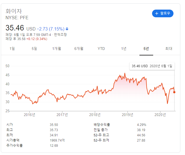The width and height of the screenshot is (185, 155).
Task: Click the 2016년 axis label
Action: point(29,115)
